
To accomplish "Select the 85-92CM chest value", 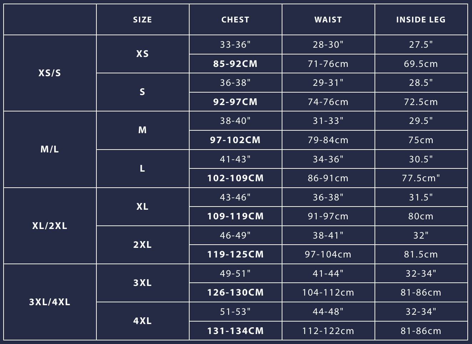I will point(235,64).
